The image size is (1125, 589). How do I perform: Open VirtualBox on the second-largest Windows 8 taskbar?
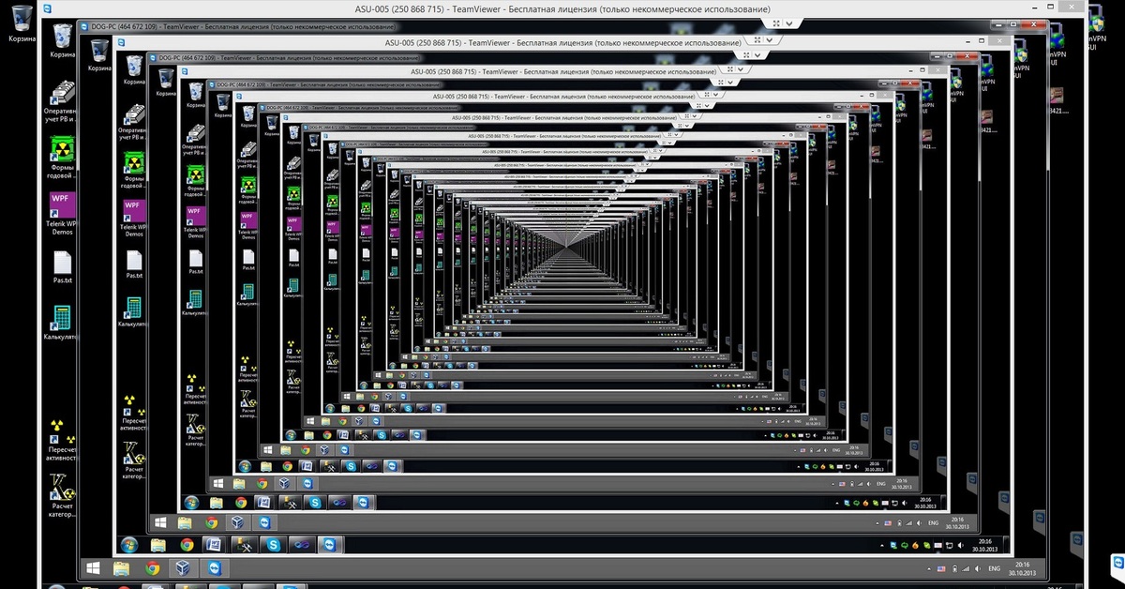pos(238,522)
